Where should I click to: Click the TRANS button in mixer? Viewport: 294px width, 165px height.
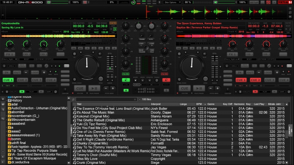142,39
